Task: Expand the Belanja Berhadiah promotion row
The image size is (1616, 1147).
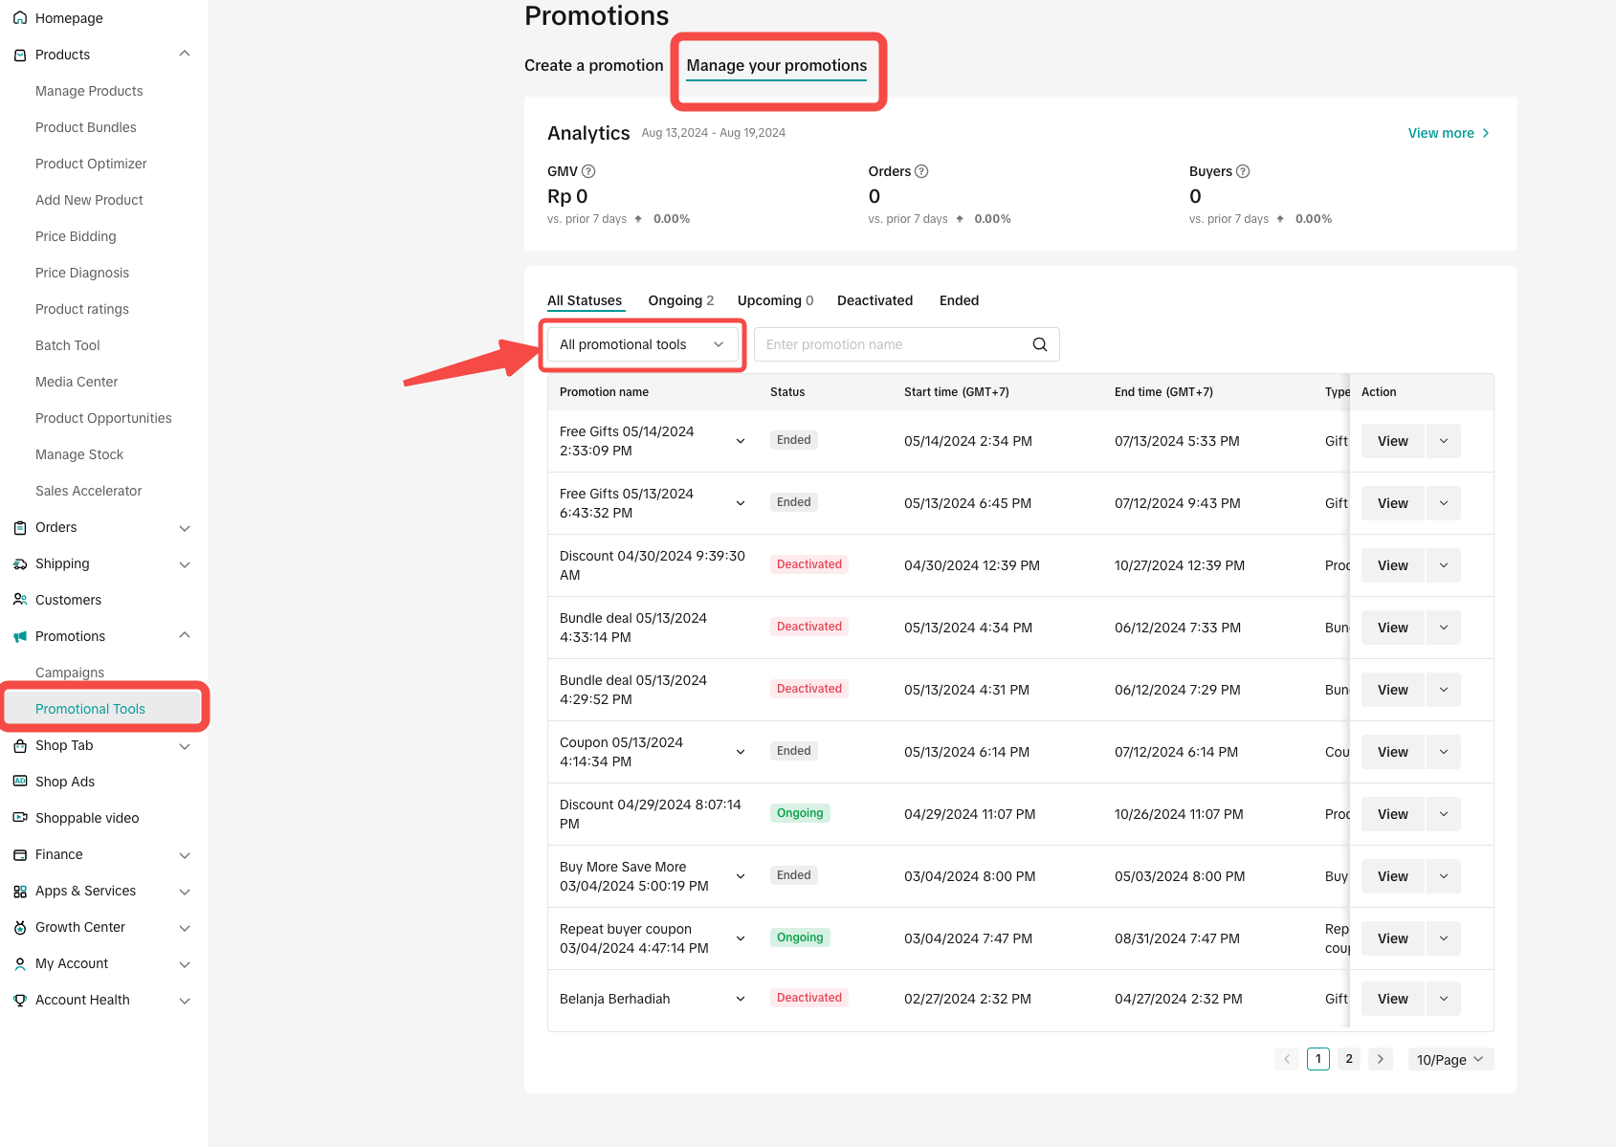Action: [x=741, y=999]
